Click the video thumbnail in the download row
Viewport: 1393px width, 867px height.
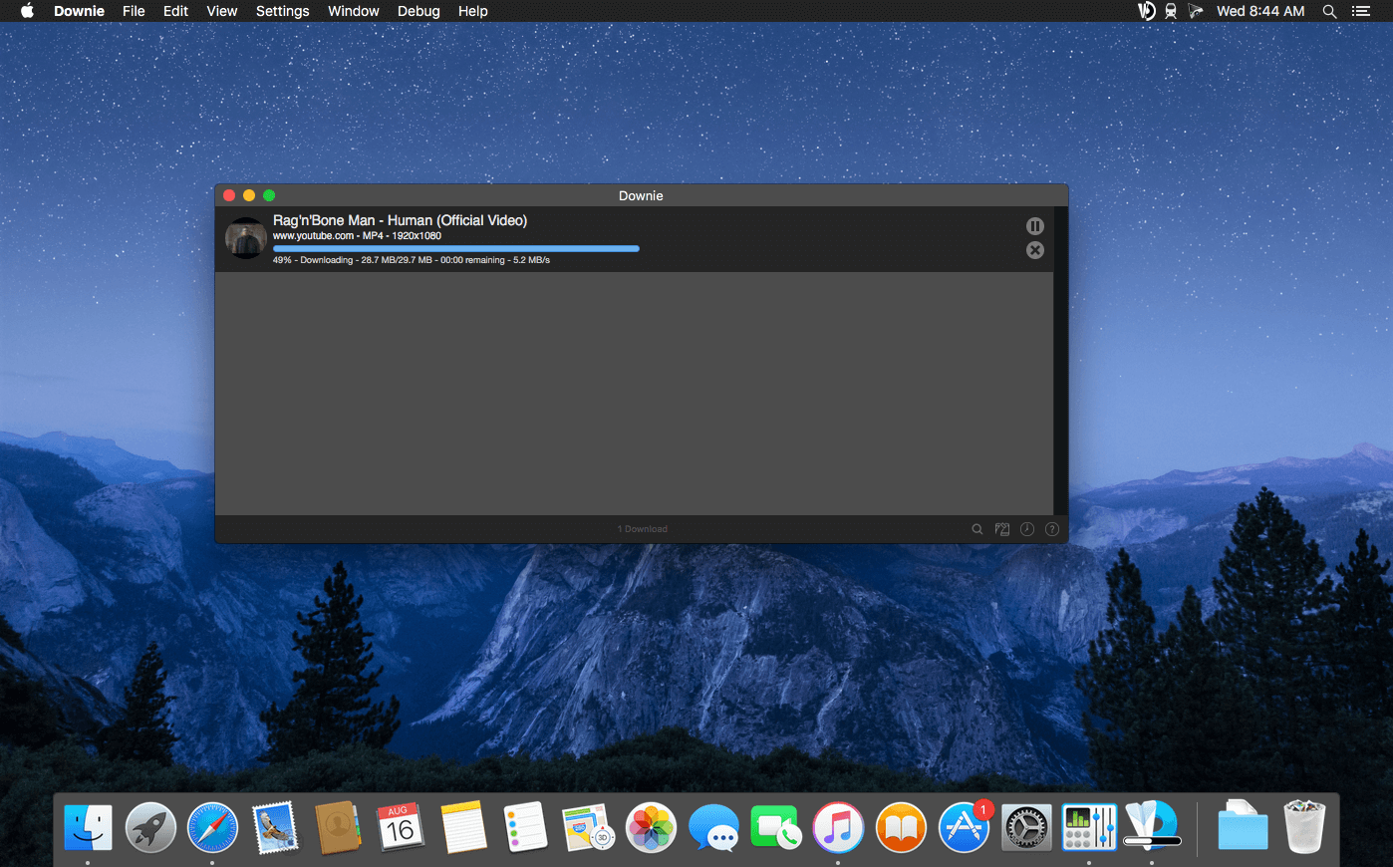coord(245,239)
